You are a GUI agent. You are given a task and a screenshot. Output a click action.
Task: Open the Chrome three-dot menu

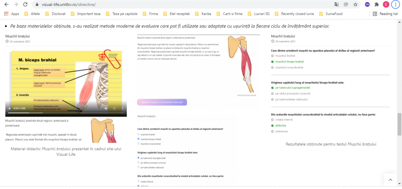[x=395, y=4]
